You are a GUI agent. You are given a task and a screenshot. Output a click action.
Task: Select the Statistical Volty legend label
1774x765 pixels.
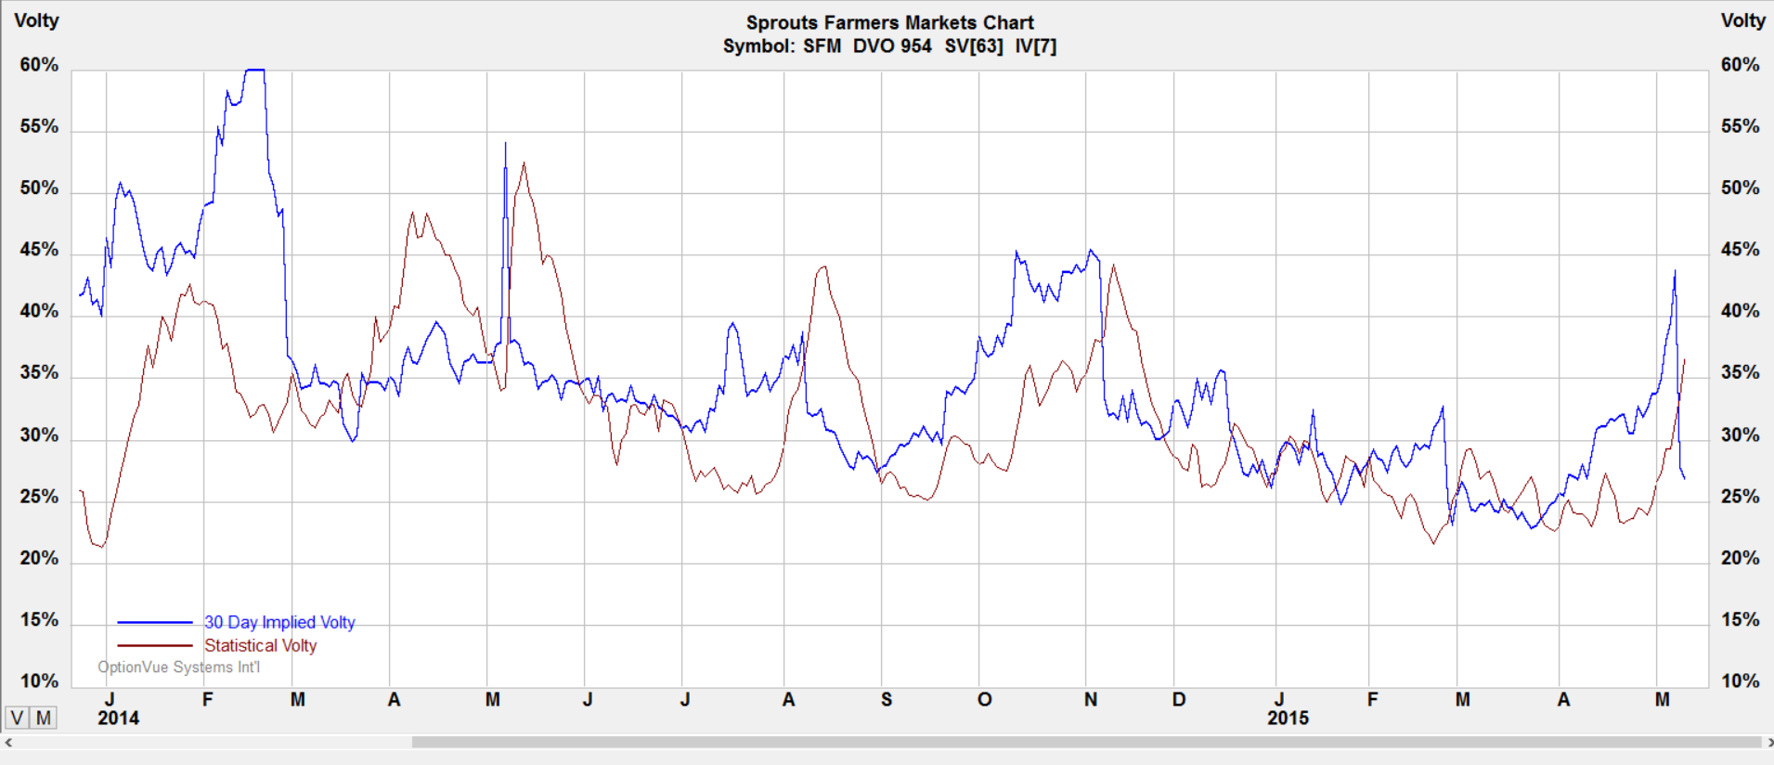[x=261, y=645]
